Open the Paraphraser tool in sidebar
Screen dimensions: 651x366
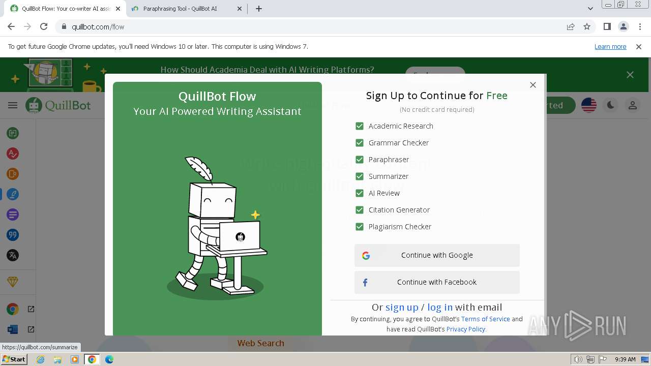[13, 133]
